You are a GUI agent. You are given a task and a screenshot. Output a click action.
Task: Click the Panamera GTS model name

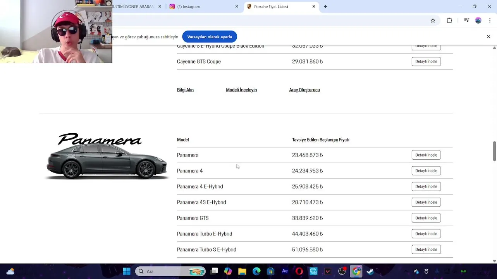[193, 218]
